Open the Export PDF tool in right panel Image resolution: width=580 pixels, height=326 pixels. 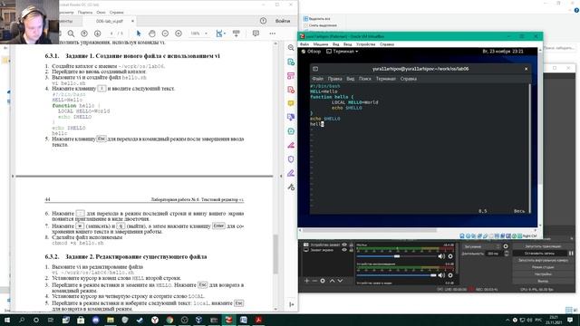point(291,62)
